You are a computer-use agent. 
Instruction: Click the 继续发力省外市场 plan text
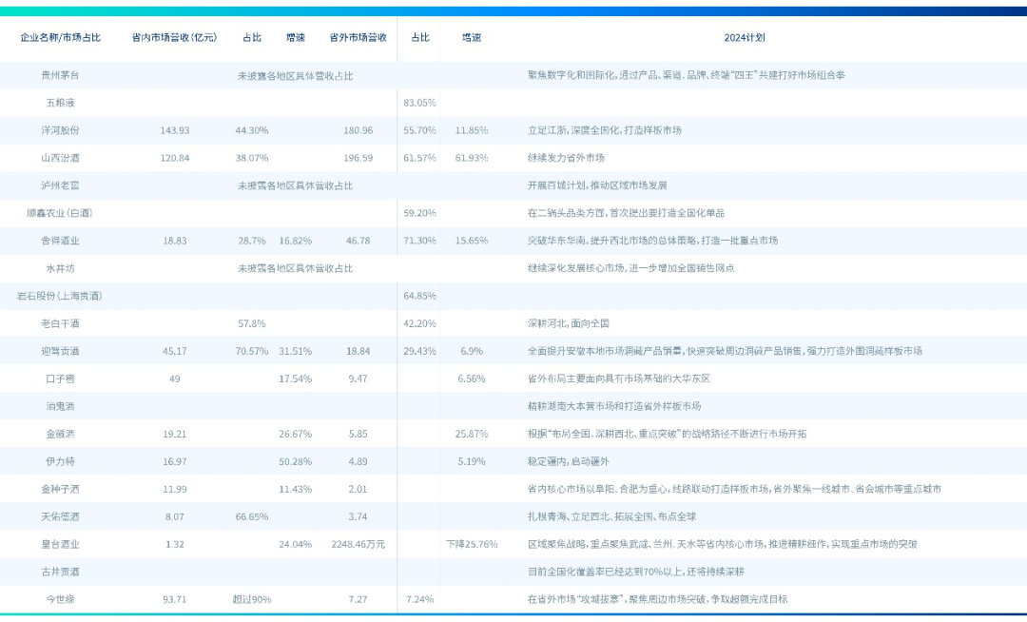click(566, 158)
